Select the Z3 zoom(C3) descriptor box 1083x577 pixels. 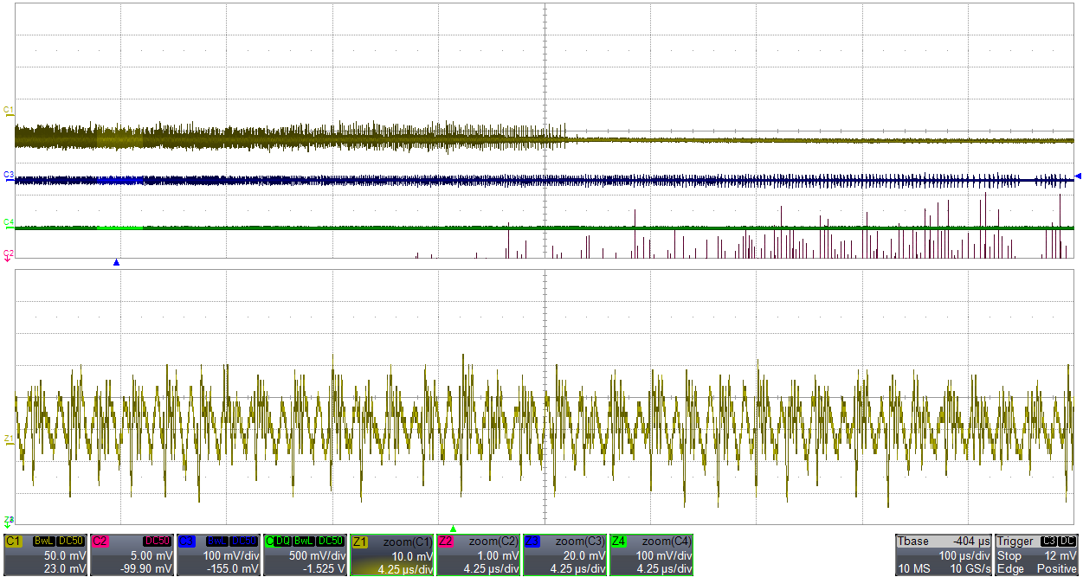tap(565, 555)
